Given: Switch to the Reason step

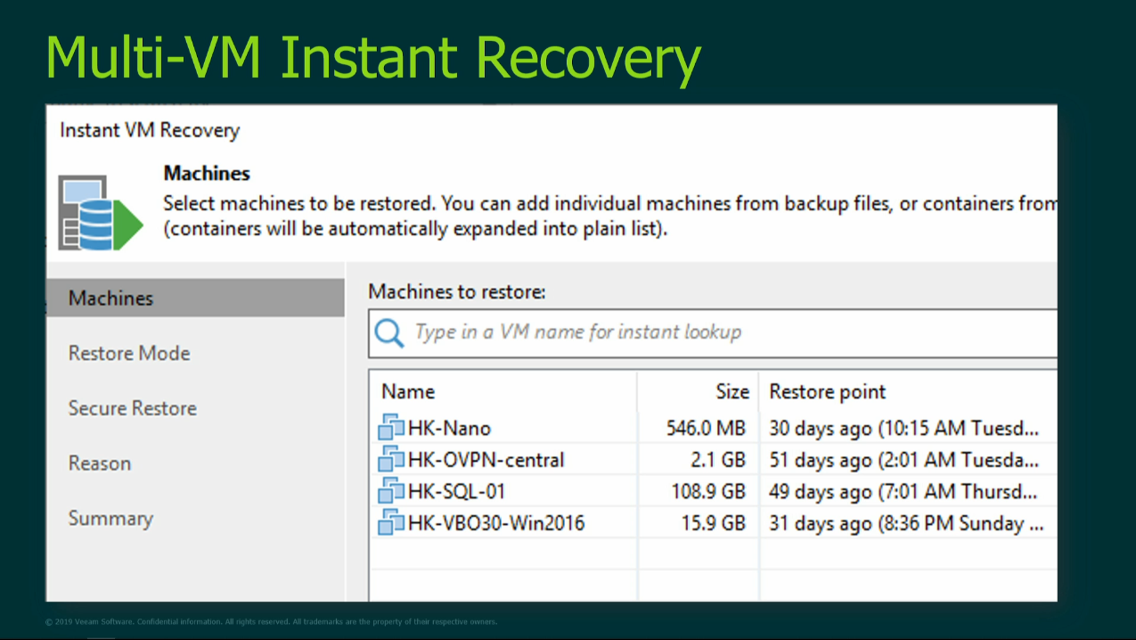Looking at the screenshot, I should tap(100, 464).
